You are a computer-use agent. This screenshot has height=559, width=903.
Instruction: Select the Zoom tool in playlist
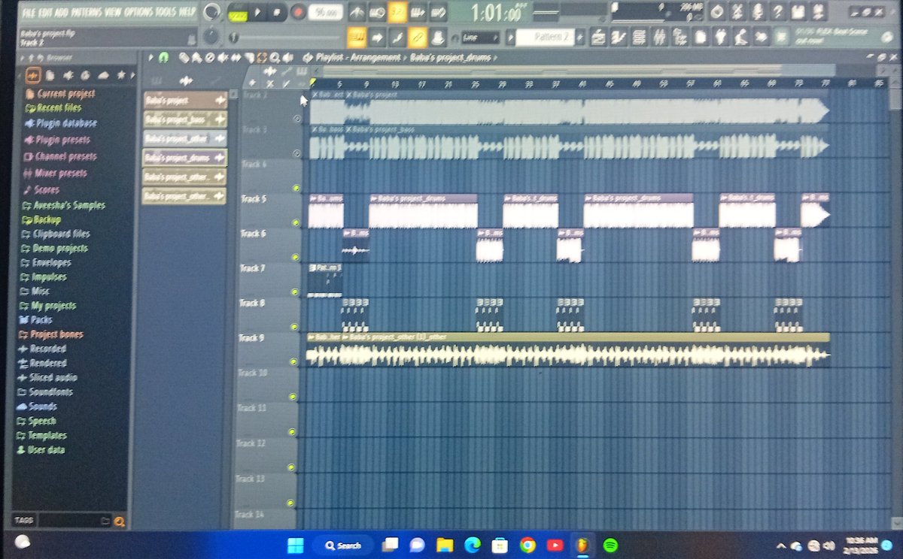click(x=275, y=58)
